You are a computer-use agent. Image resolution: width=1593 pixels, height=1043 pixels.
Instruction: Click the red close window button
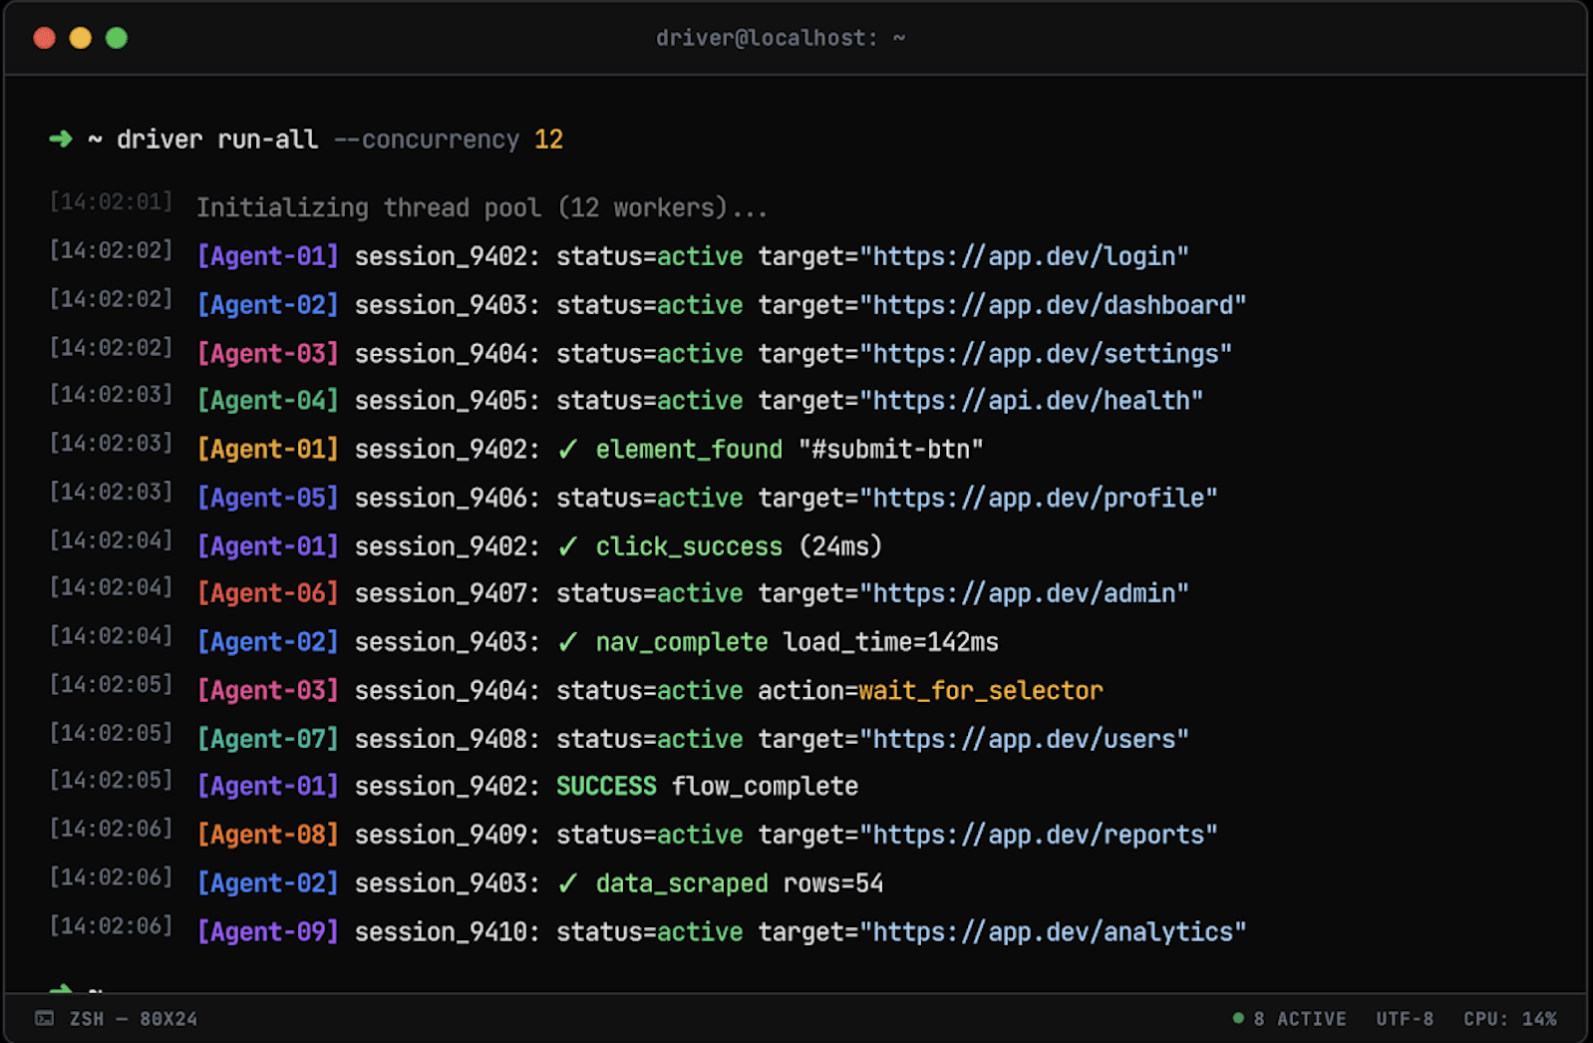pos(44,38)
